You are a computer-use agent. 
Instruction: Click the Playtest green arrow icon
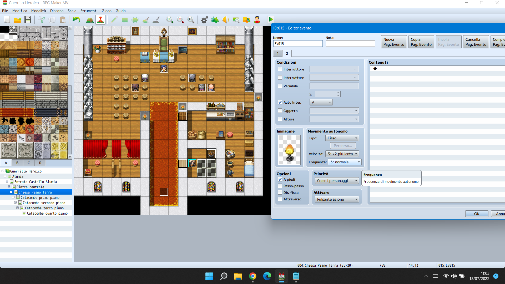point(271,20)
